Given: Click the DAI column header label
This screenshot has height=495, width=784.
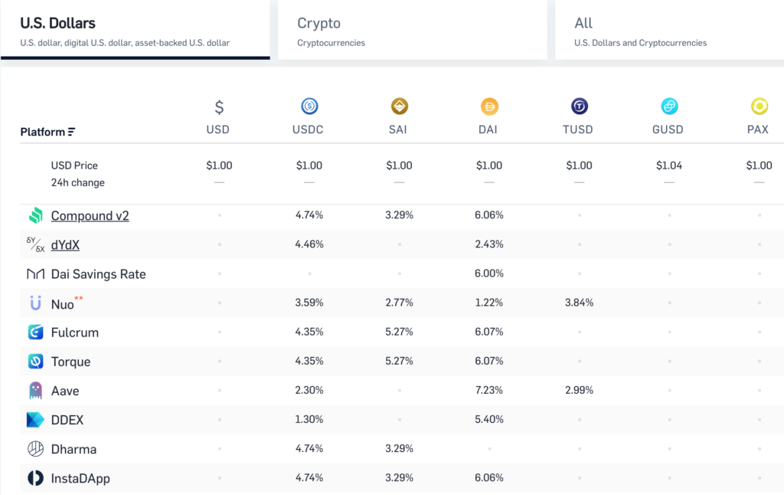Looking at the screenshot, I should [488, 129].
